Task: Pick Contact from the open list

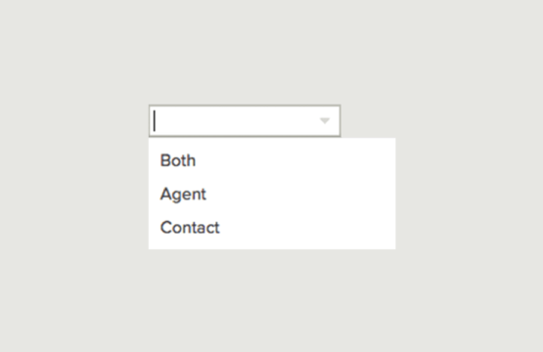Action: click(x=272, y=228)
